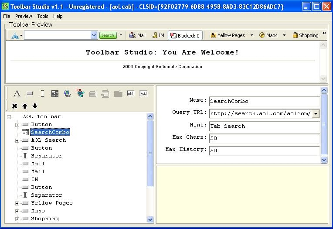Click the Max Chars input field
Screen dimensions: 333x229
coord(264,138)
